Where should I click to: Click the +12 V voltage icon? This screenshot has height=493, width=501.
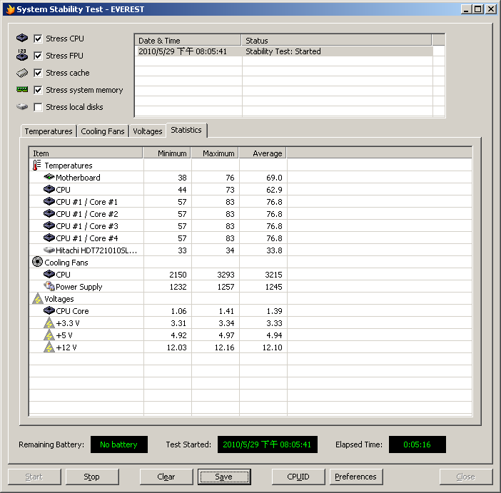point(49,347)
